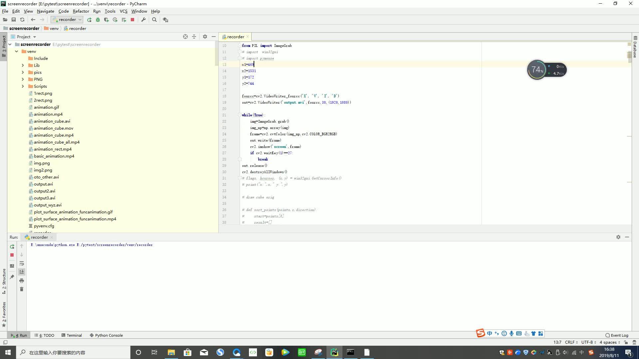Pin the Run tab with the pin icon

pyautogui.click(x=12, y=277)
